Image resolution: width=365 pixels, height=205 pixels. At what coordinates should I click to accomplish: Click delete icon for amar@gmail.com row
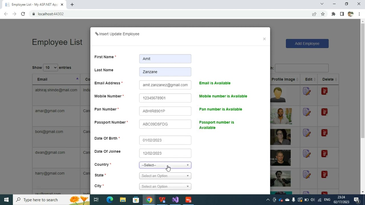coord(324,112)
